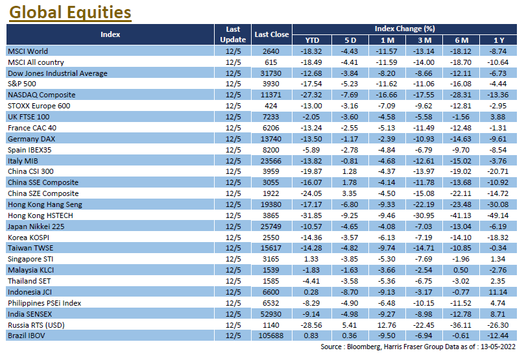Click the UK FTSE 100 label

[29, 117]
